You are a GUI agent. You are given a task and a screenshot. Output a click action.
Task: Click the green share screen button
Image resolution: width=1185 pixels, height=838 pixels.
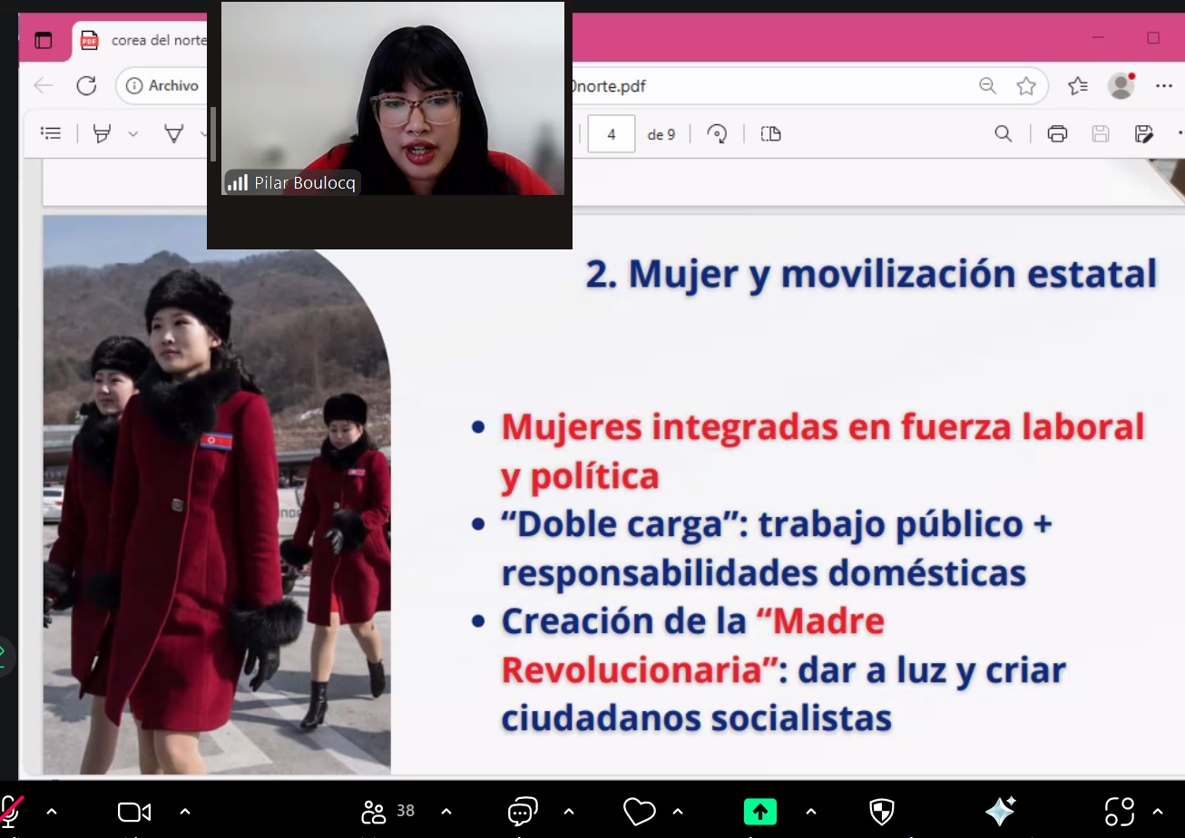[760, 812]
